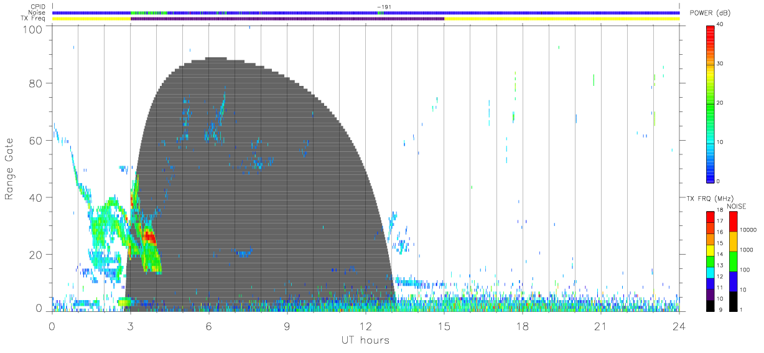Click the 40 tick on Range Gate axis

pyautogui.click(x=35, y=197)
